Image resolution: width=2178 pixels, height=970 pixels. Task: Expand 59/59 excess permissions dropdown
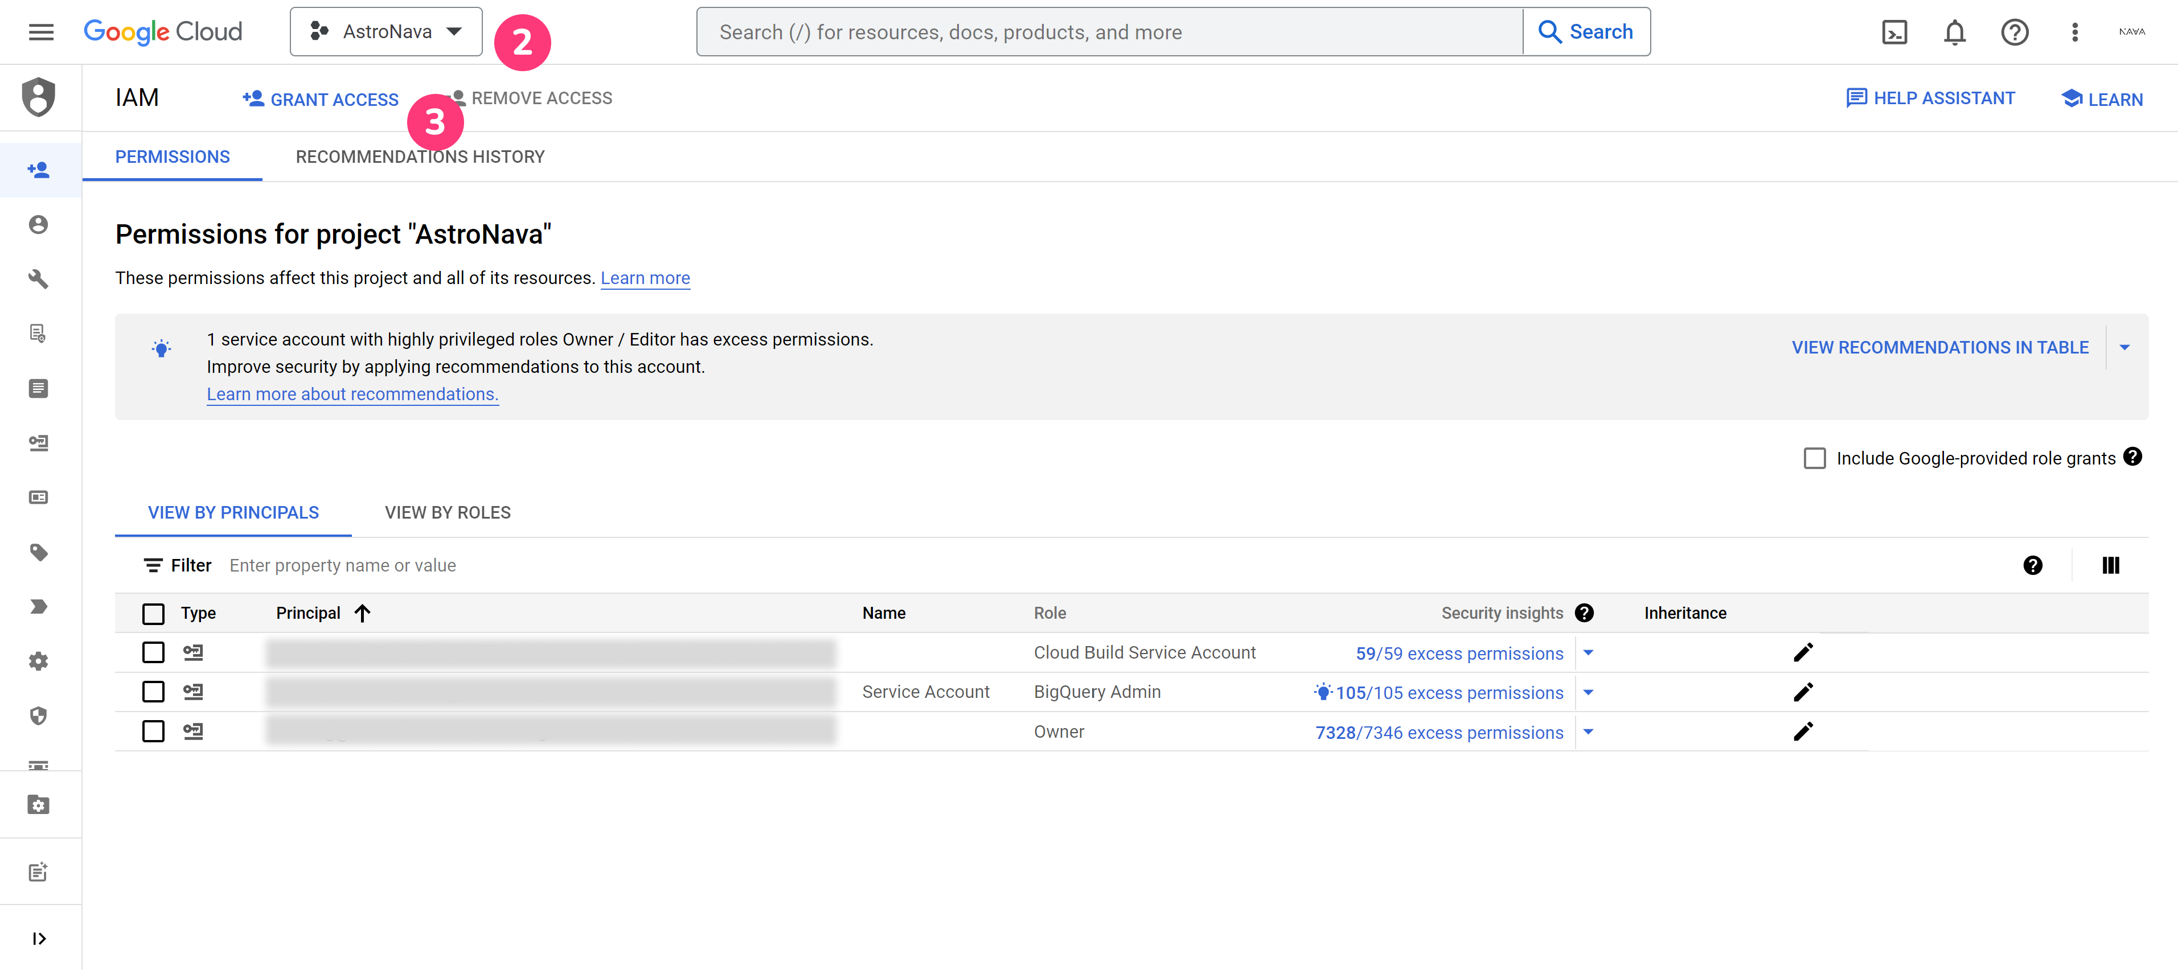[1588, 652]
